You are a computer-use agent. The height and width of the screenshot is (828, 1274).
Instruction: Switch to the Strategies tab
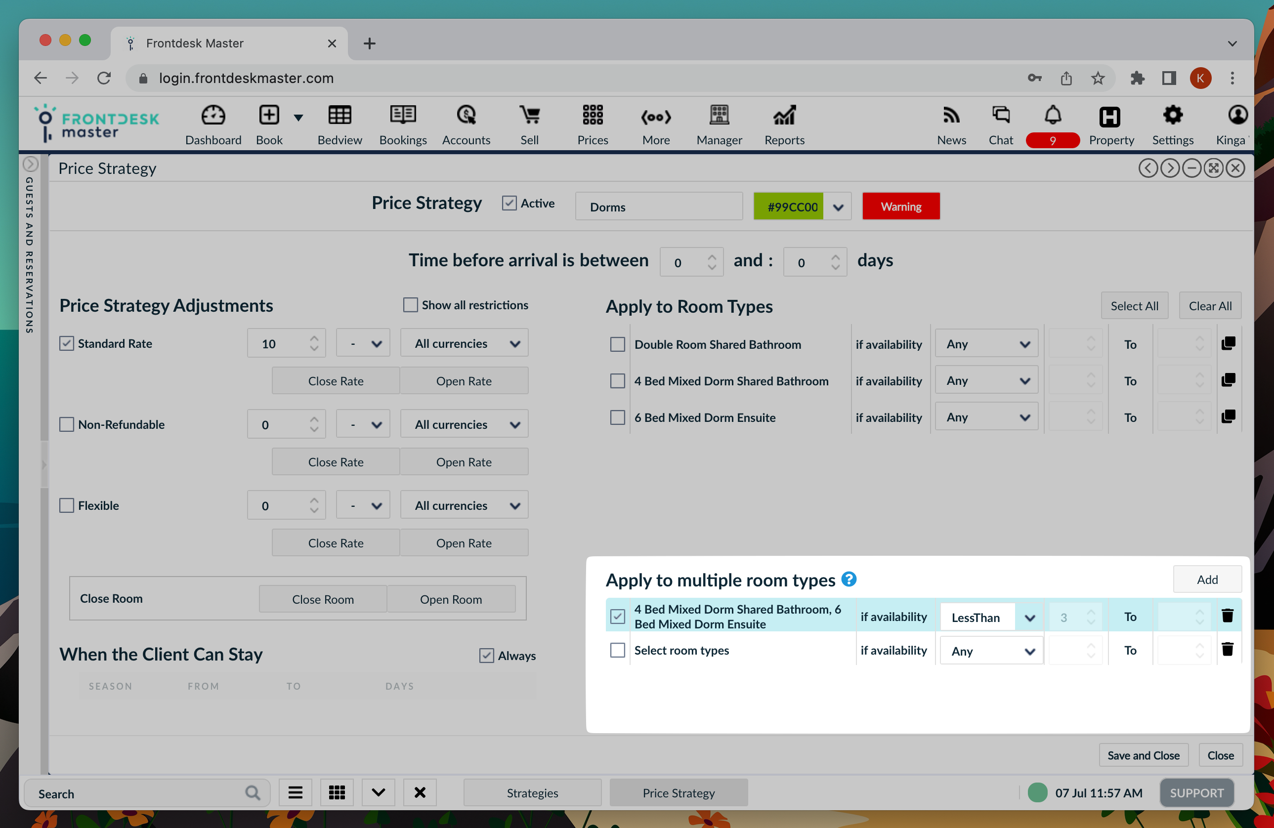(532, 792)
